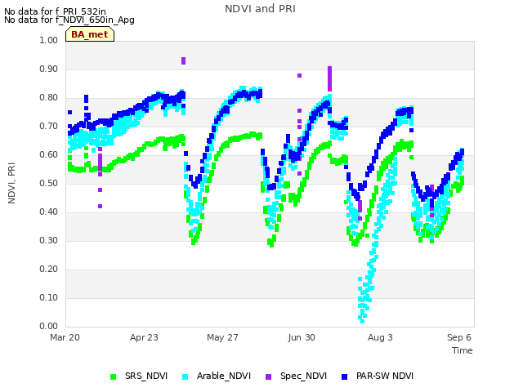The height and width of the screenshot is (392, 523).
Task: Click the SRS_NDVI green legend swatch
Action: coord(113,376)
